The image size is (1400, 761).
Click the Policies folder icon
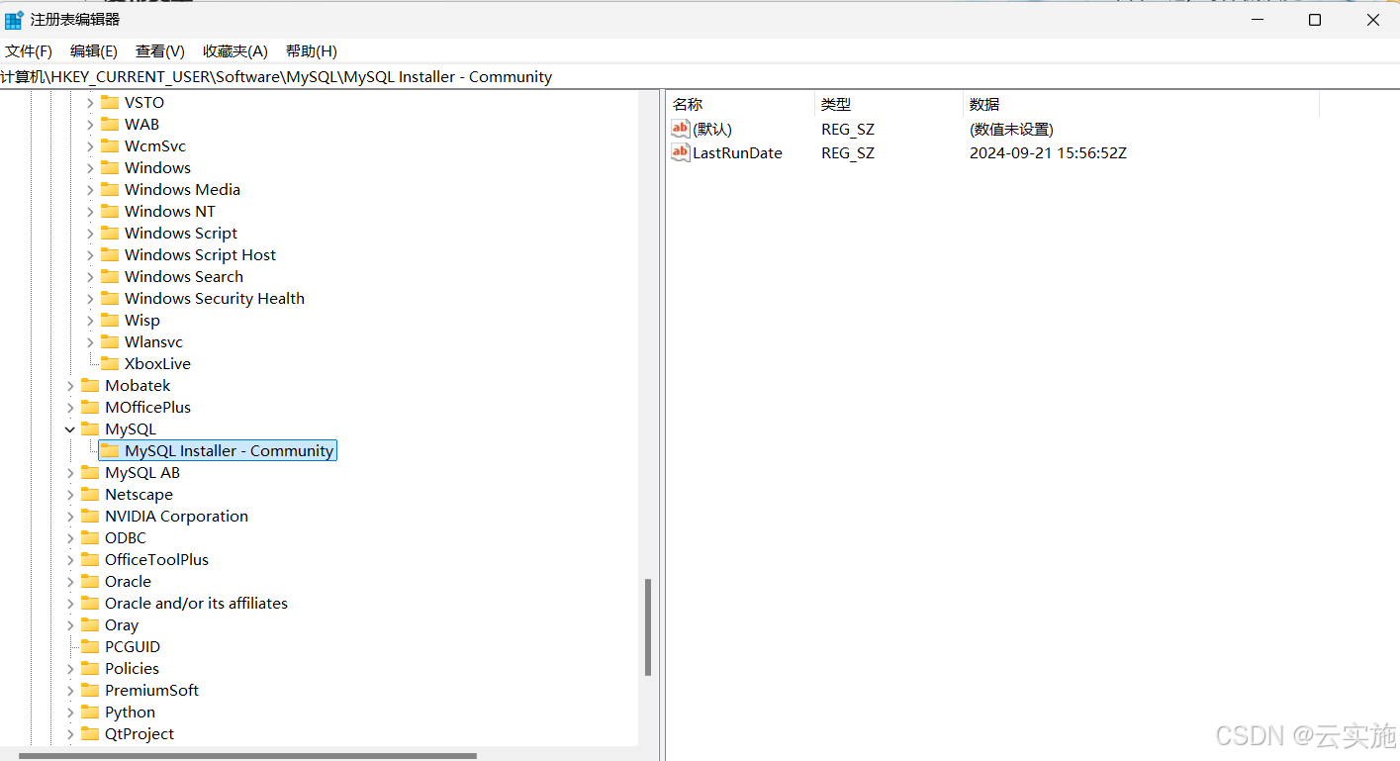[x=90, y=669]
